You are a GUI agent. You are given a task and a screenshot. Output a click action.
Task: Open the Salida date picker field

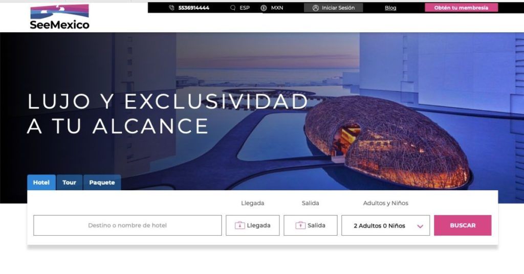[311, 225]
